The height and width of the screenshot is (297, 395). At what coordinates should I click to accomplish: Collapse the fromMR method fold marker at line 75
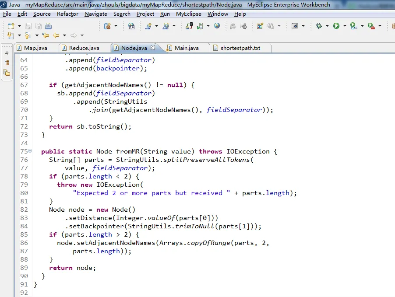click(30, 151)
